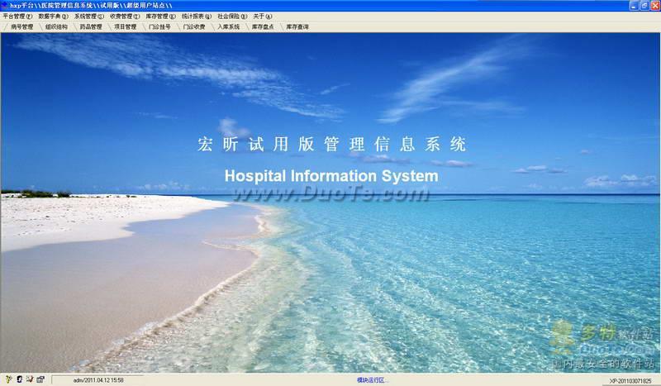Click the 宏昕试用版管理信息系统 title text

tap(332, 145)
